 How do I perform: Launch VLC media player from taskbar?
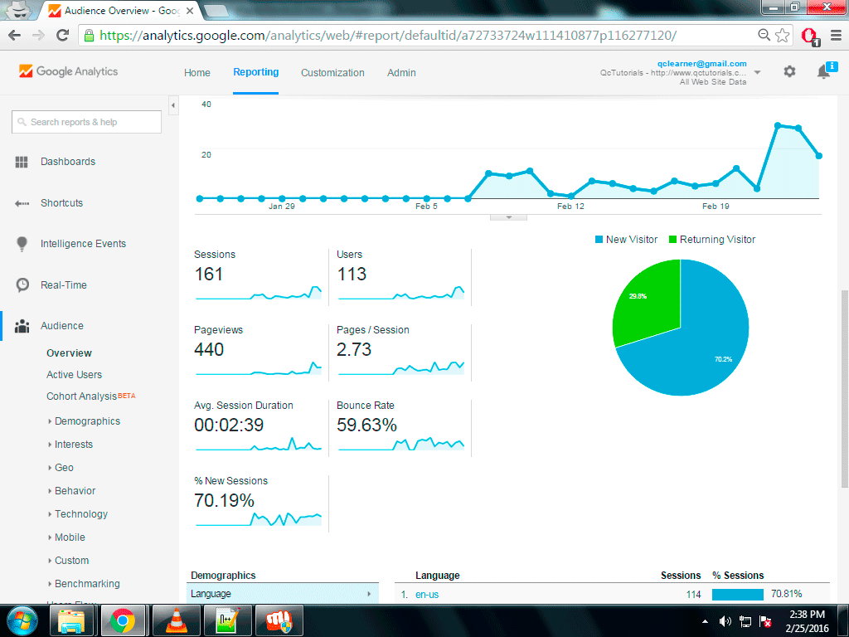(176, 620)
